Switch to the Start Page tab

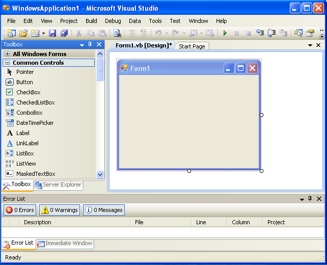[192, 46]
